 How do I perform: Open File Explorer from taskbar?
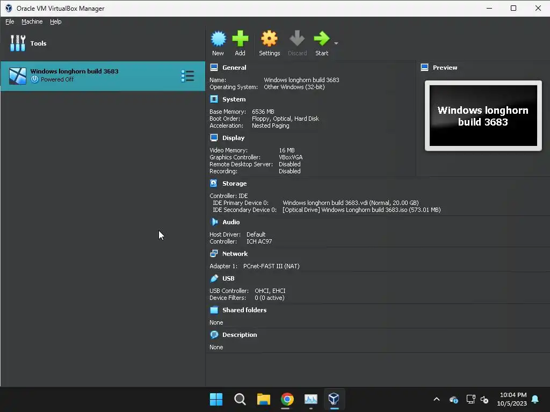(263, 399)
